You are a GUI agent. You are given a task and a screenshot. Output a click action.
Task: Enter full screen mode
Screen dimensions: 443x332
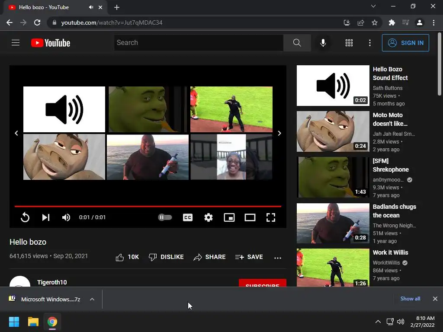point(271,217)
